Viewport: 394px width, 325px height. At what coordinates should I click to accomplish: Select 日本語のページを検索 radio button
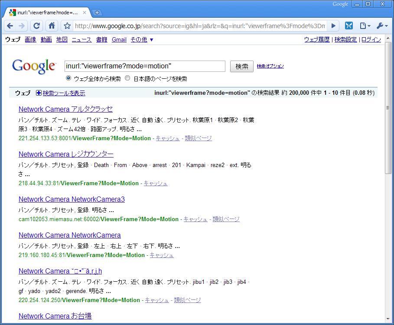click(127, 78)
